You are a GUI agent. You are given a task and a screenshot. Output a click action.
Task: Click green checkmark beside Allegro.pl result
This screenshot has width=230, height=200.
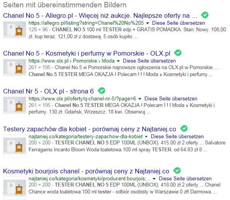click(205, 15)
